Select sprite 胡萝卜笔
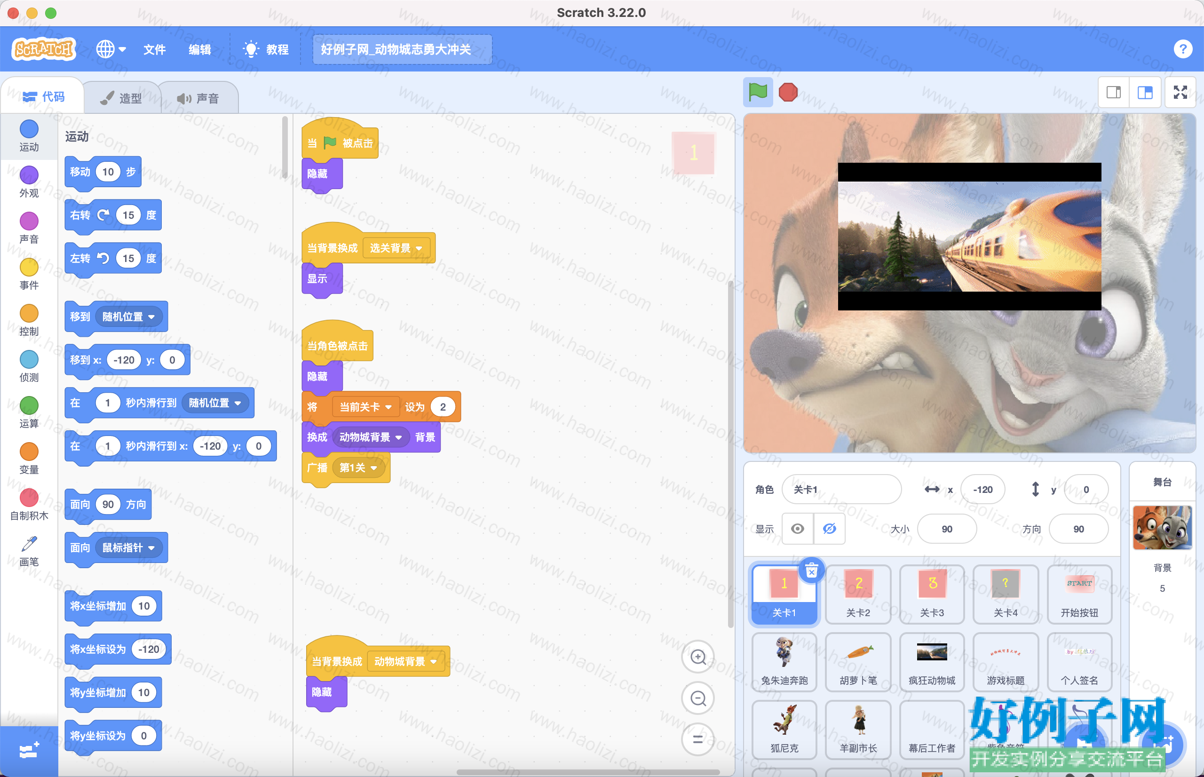Viewport: 1204px width, 777px height. [x=858, y=662]
